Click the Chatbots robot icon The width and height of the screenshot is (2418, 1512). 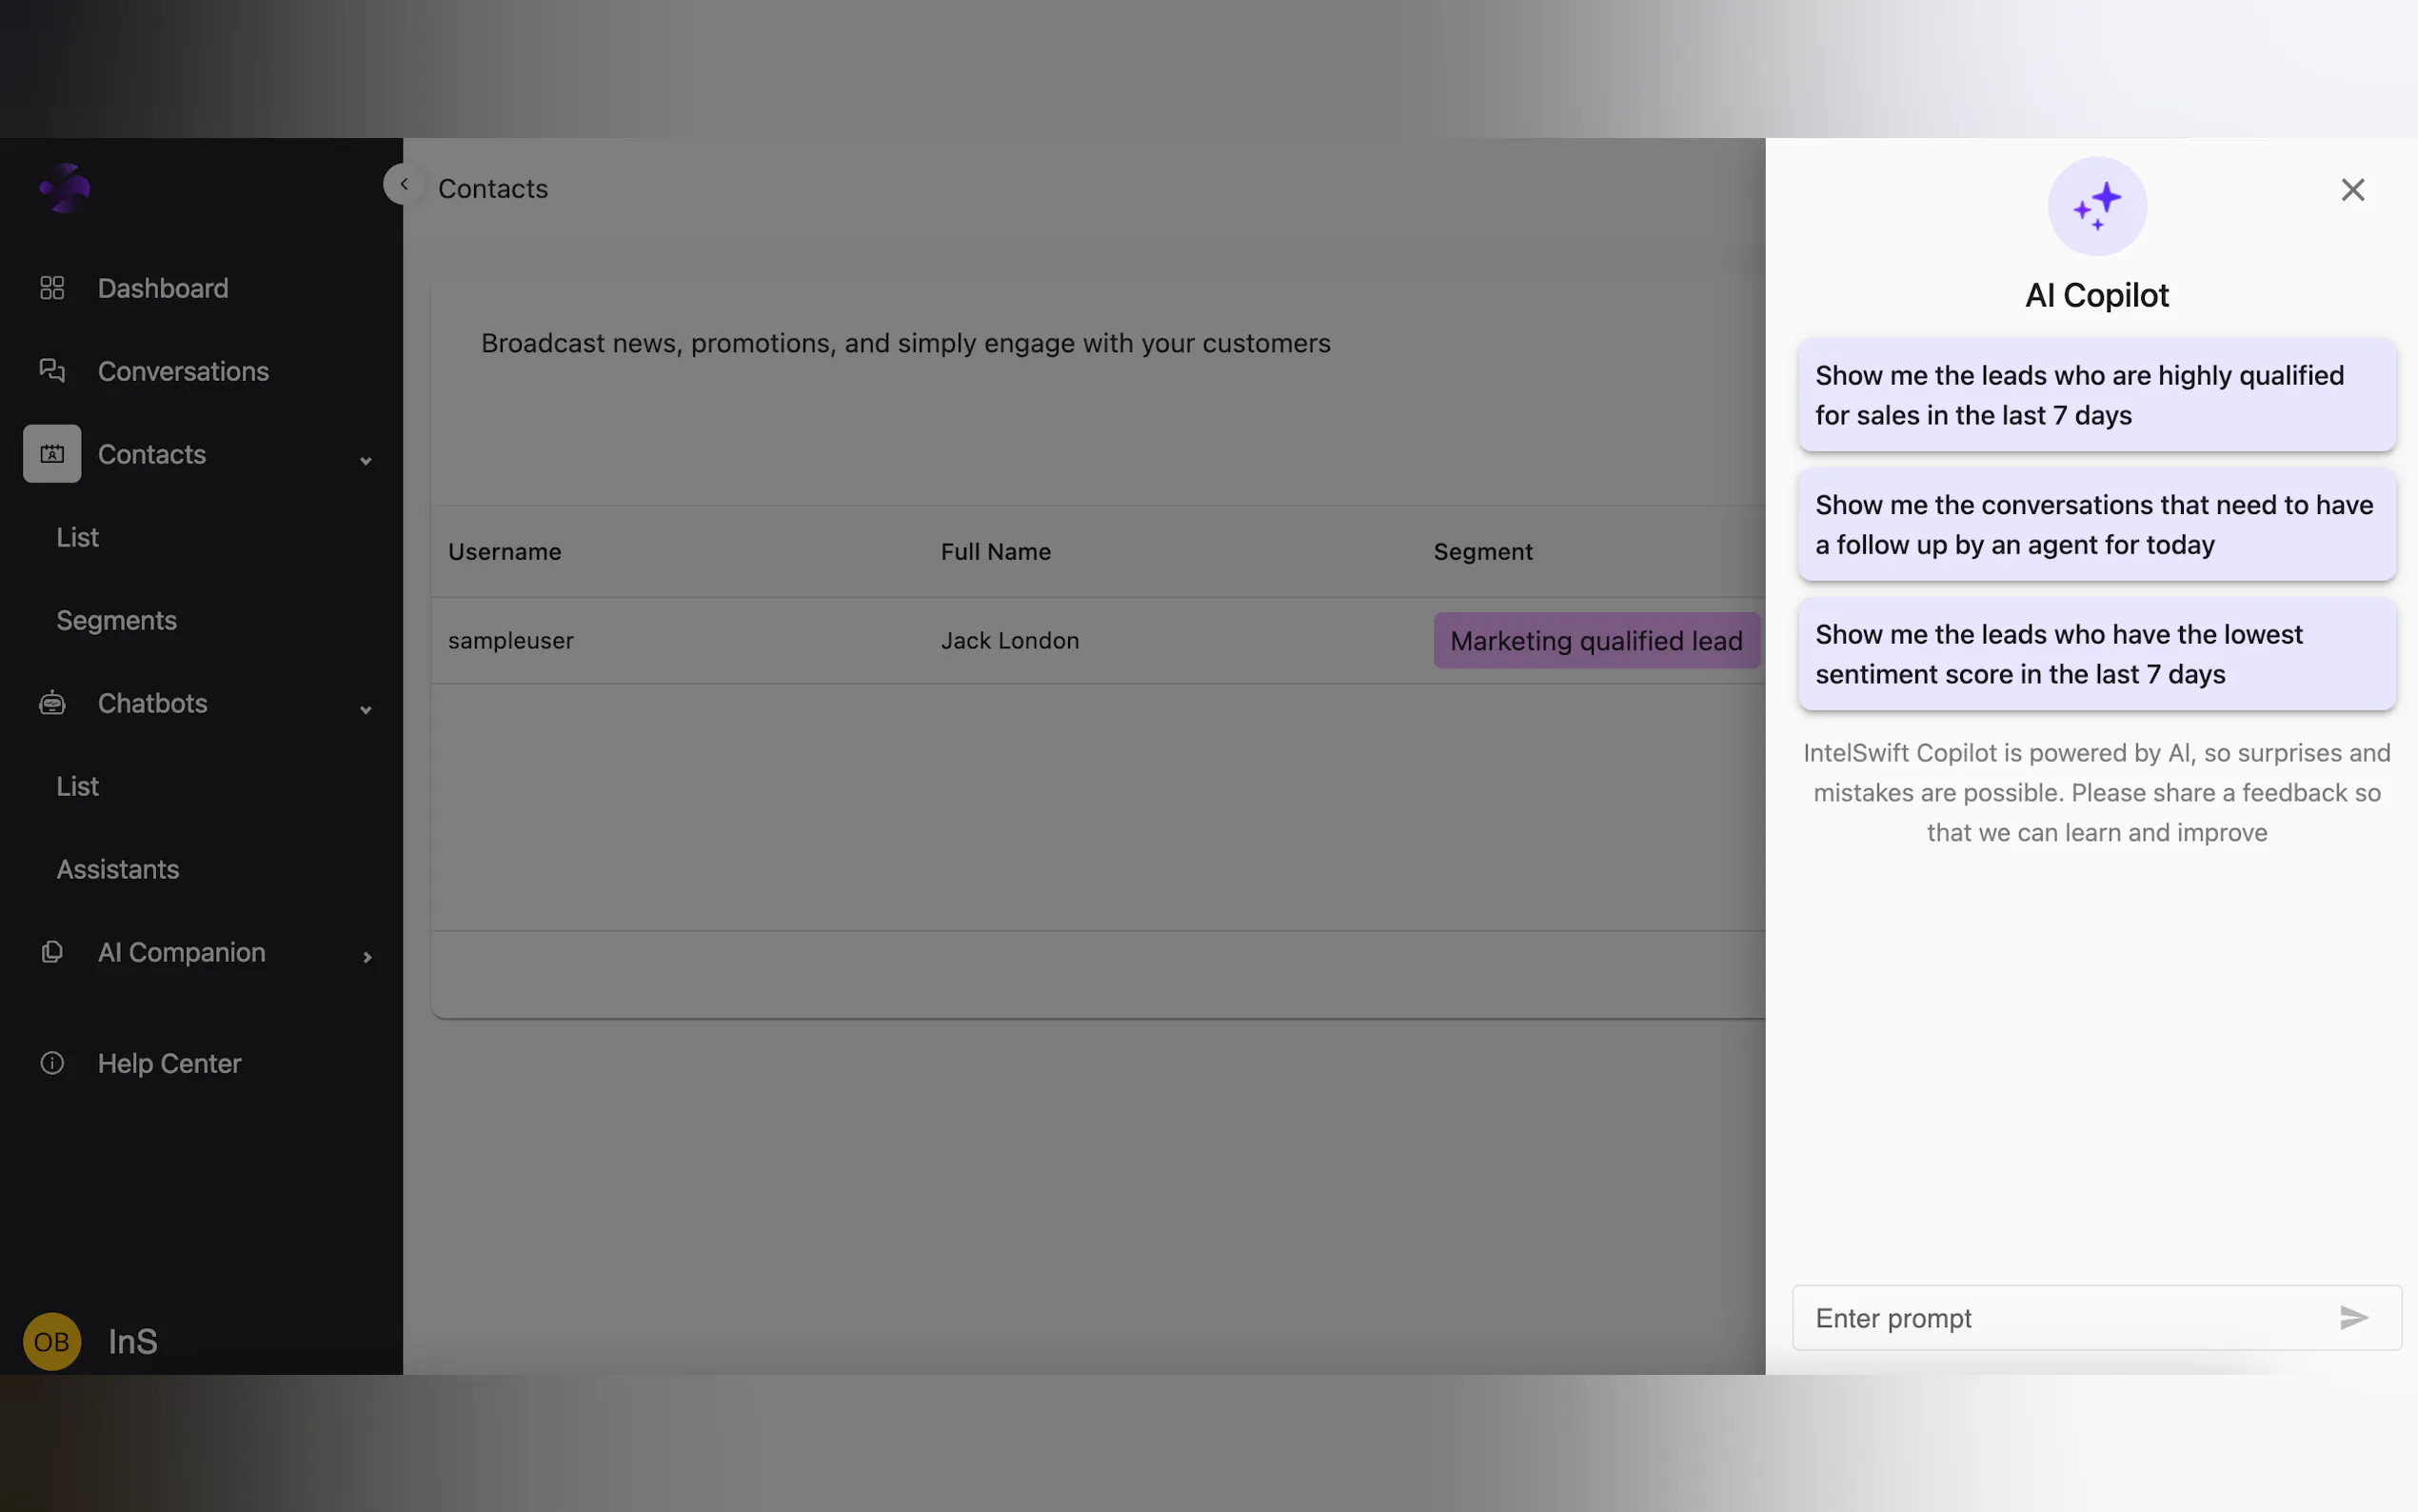point(52,703)
